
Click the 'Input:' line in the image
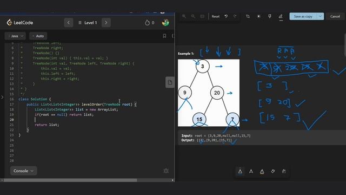click(x=216, y=136)
